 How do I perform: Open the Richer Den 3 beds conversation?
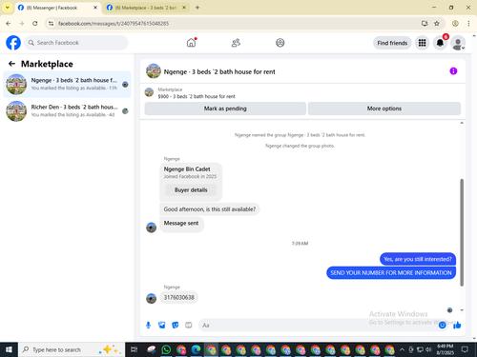67,110
